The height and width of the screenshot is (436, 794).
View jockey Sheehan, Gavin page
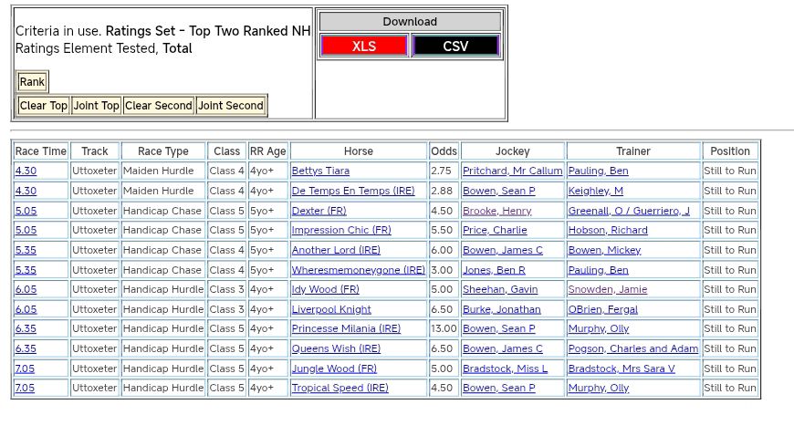coord(499,290)
